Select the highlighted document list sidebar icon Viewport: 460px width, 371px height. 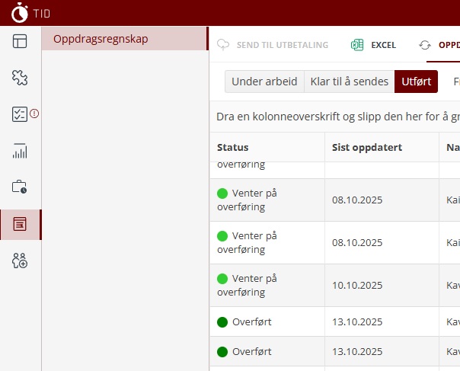tap(20, 224)
